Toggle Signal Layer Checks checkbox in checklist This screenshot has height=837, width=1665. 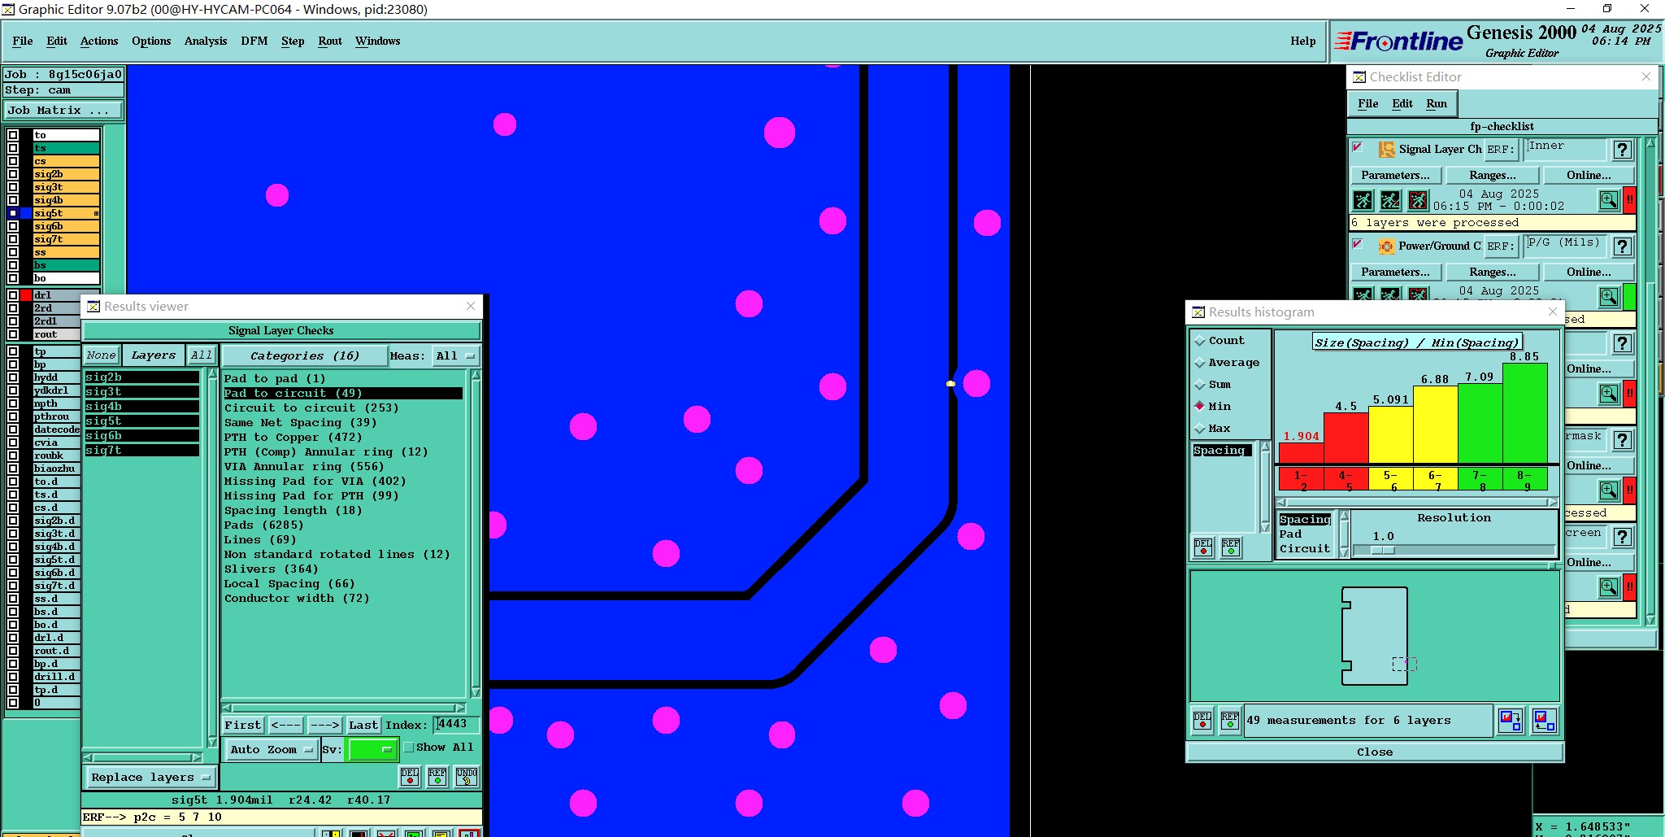pyautogui.click(x=1357, y=147)
